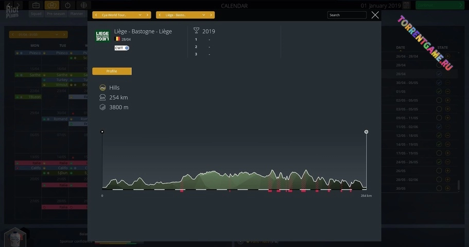Open the briefcase menu icon

point(36,5)
